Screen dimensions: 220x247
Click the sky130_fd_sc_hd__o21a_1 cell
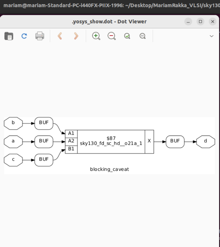point(111,141)
